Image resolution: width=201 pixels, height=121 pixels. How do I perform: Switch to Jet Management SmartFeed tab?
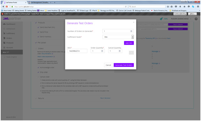click(x=40, y=3)
